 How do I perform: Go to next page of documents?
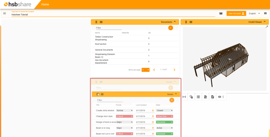[174, 70]
